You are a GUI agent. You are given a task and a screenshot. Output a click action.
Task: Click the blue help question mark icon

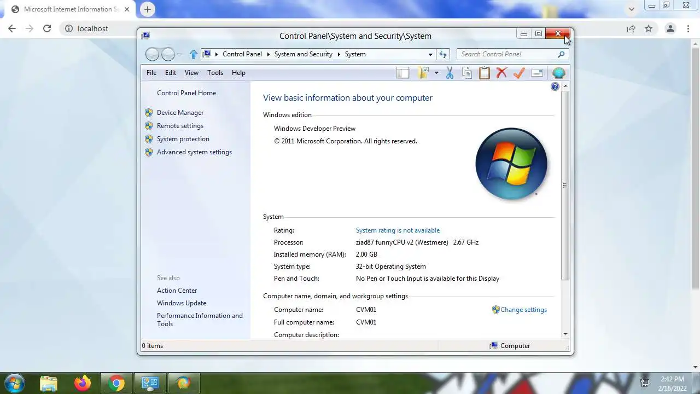pos(555,86)
